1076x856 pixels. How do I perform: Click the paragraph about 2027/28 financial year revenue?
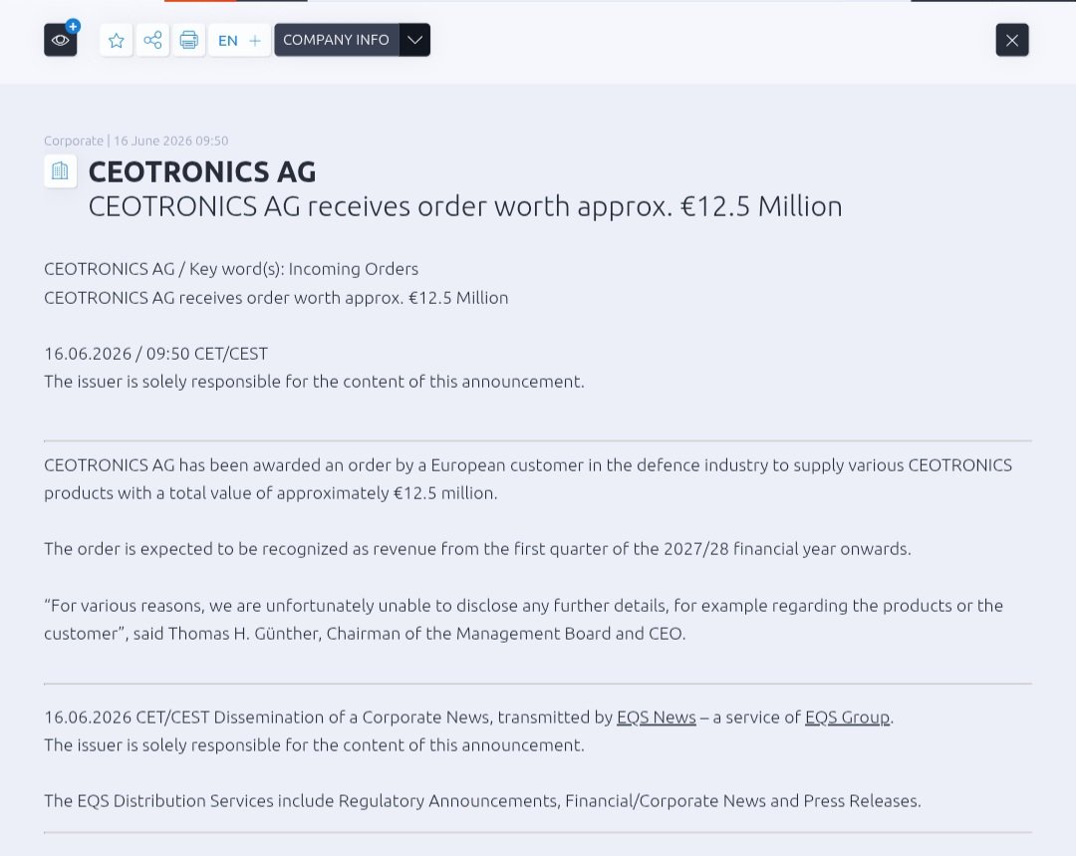(x=477, y=548)
